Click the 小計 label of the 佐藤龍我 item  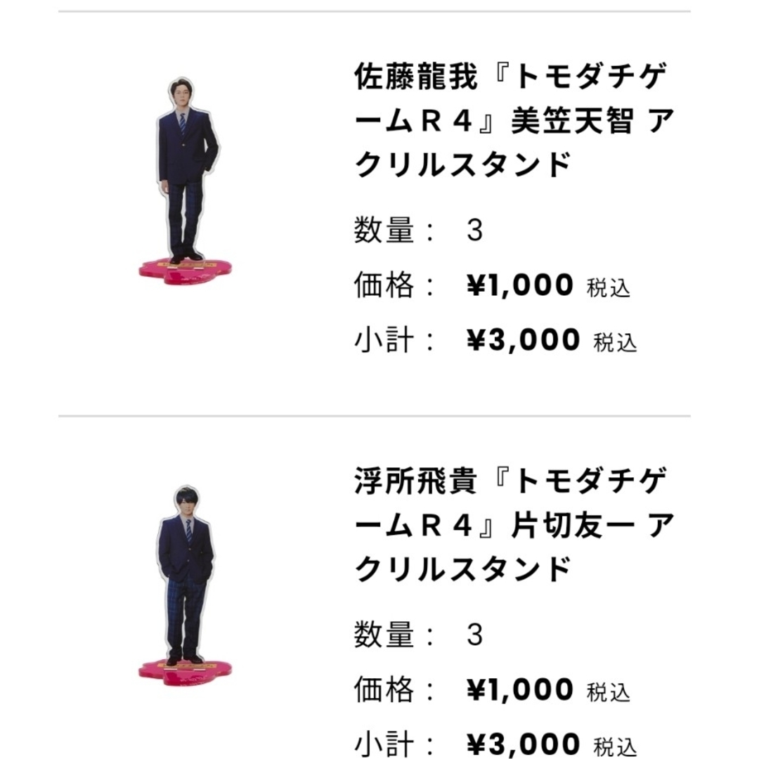click(x=384, y=340)
